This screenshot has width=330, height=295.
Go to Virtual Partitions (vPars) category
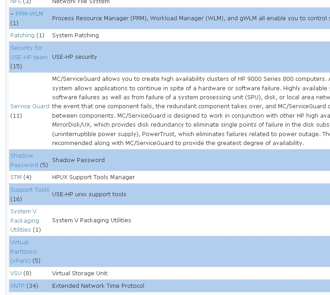[x=23, y=251]
